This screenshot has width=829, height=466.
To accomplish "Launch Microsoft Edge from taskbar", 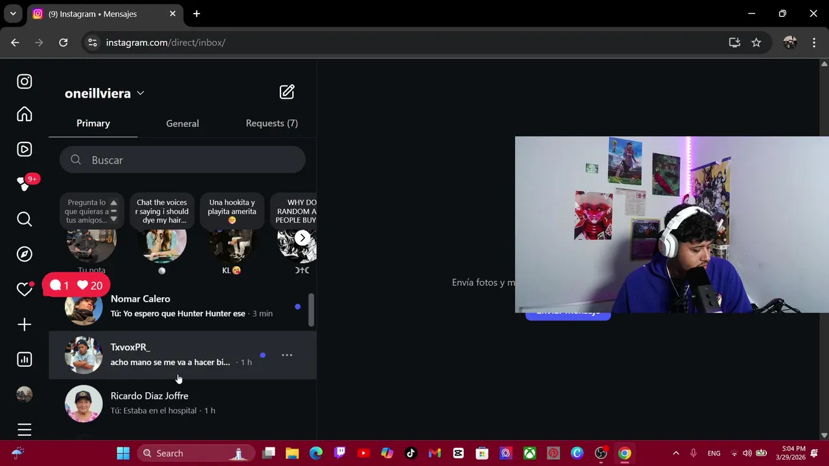I will point(316,453).
